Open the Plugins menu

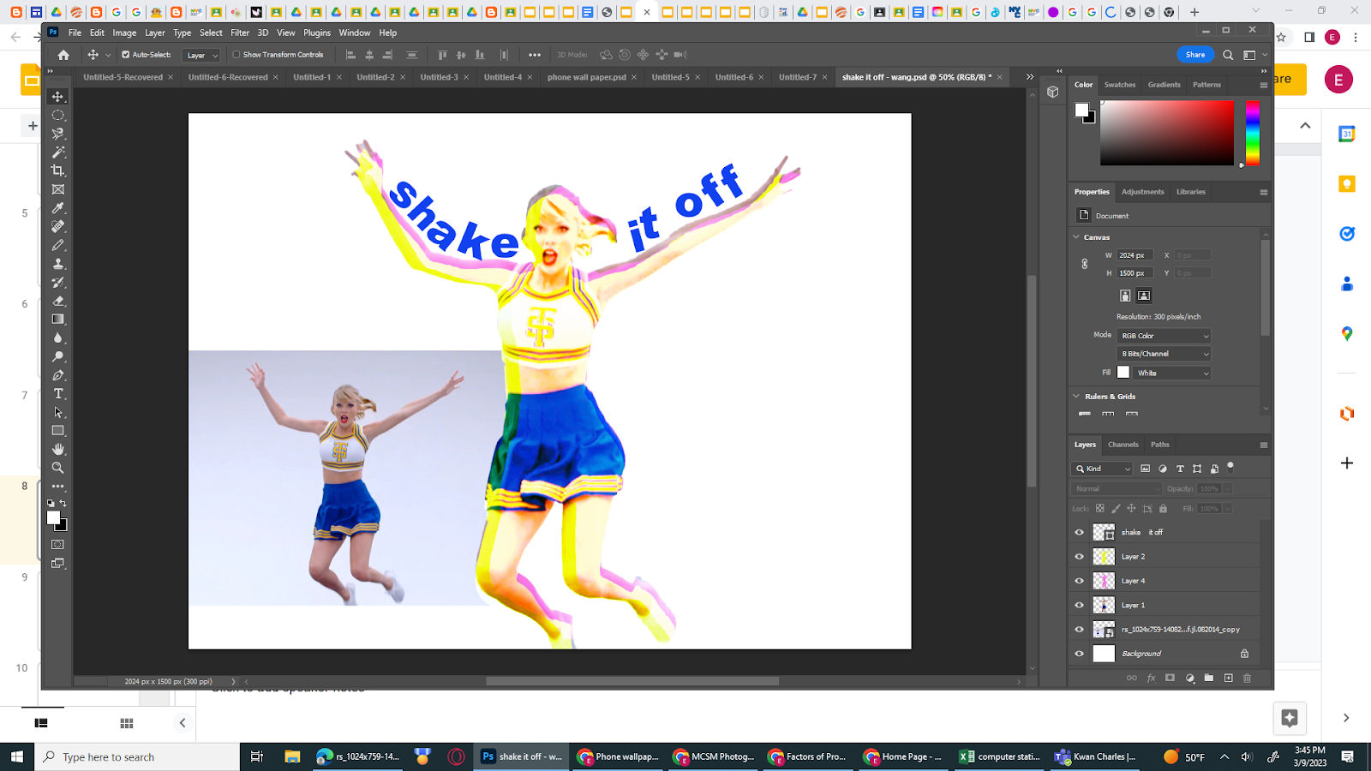click(317, 33)
